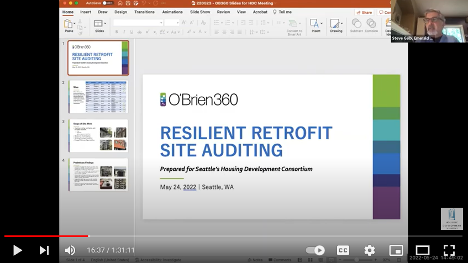Click the Save icon in title bar
Viewport: 468px width, 263px height.
pos(128,3)
